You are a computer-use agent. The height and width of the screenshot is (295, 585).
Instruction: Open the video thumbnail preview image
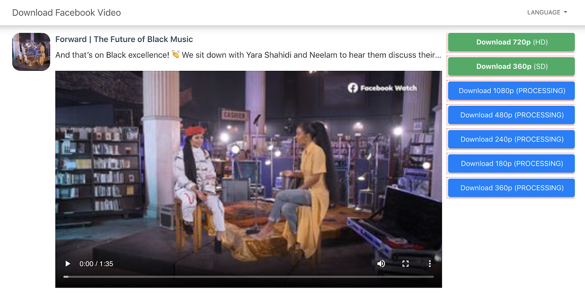31,52
